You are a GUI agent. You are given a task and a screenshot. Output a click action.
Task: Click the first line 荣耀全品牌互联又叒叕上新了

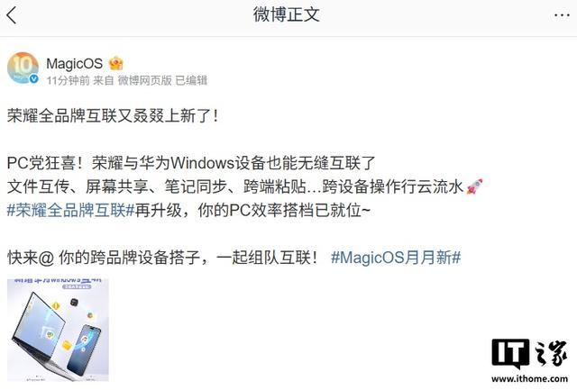pos(112,116)
